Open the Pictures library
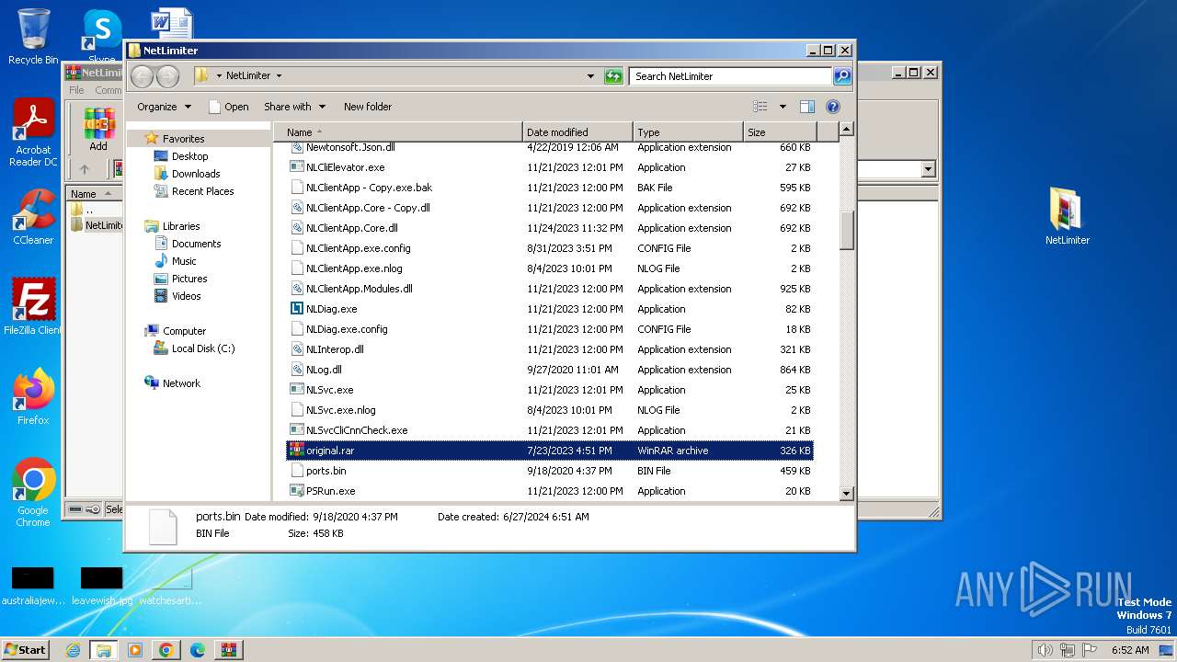The height and width of the screenshot is (662, 1177). point(189,279)
